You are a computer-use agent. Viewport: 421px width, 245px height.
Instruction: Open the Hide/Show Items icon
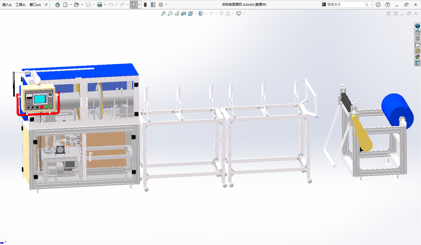[211, 14]
